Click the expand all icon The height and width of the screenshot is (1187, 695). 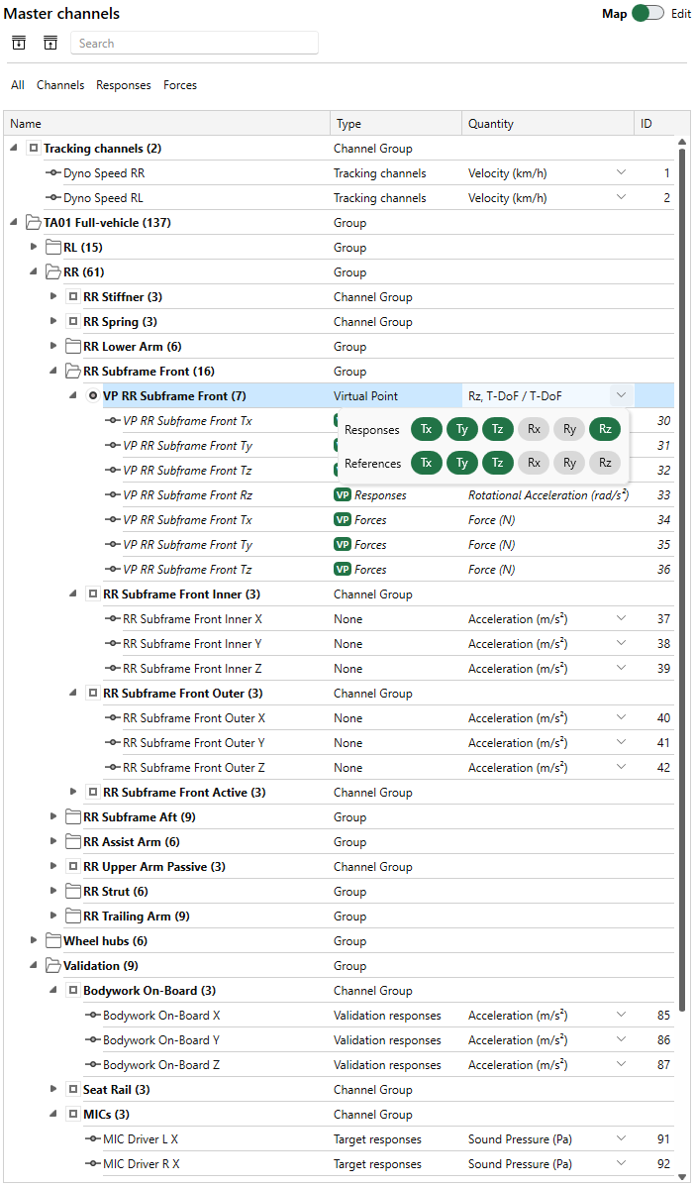click(x=19, y=43)
